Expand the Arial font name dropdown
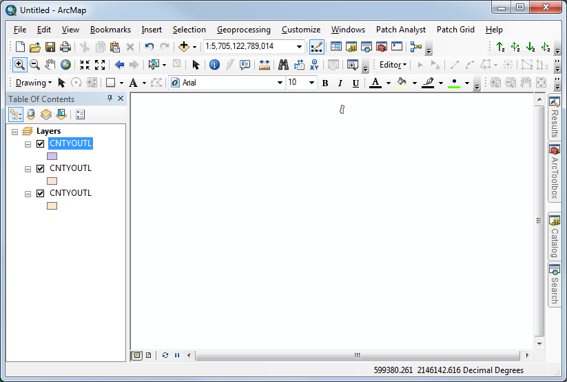Image resolution: width=567 pixels, height=382 pixels. tap(280, 83)
